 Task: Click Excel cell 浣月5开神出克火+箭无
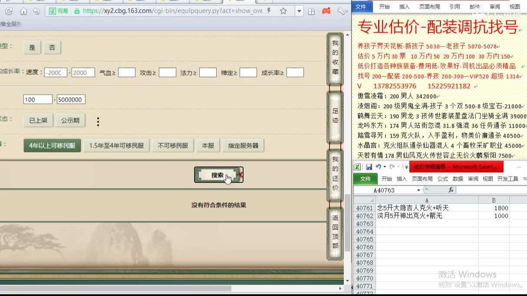pyautogui.click(x=427, y=216)
